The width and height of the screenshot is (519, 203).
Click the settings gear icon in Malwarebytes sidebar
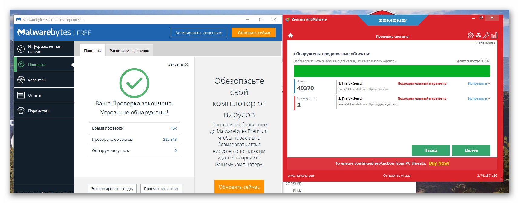click(21, 111)
